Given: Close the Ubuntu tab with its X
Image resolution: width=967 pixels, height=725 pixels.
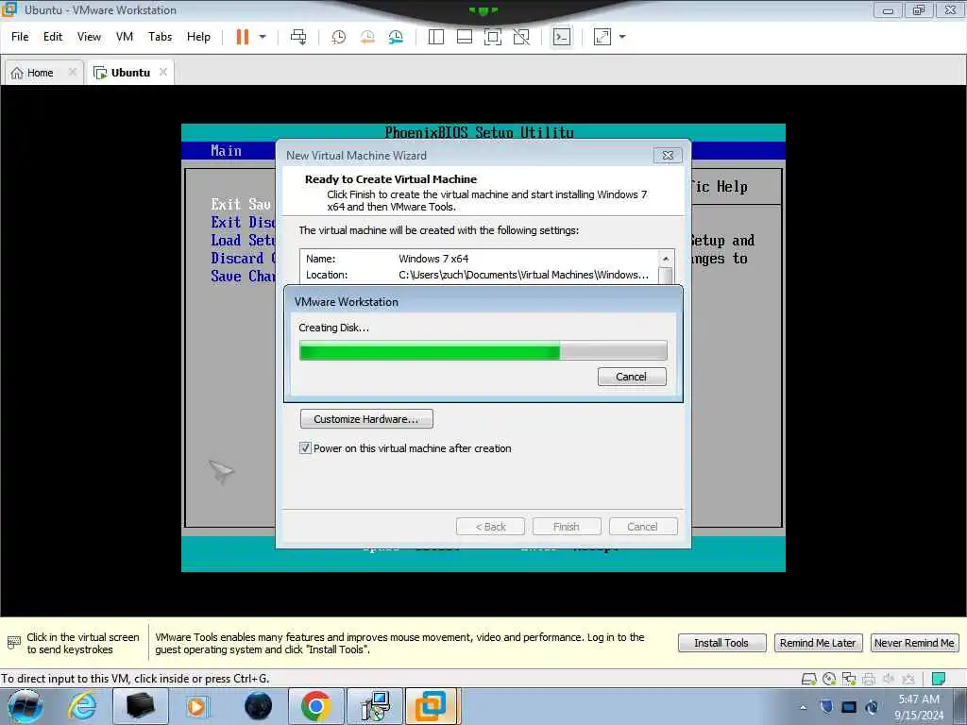Looking at the screenshot, I should [x=163, y=72].
